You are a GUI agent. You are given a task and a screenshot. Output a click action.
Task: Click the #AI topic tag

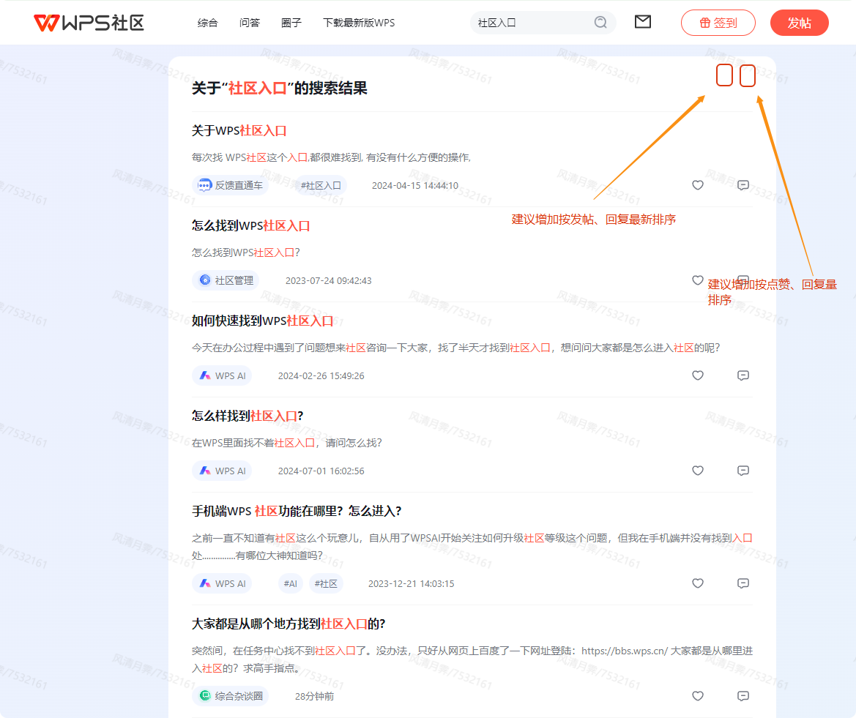point(291,583)
